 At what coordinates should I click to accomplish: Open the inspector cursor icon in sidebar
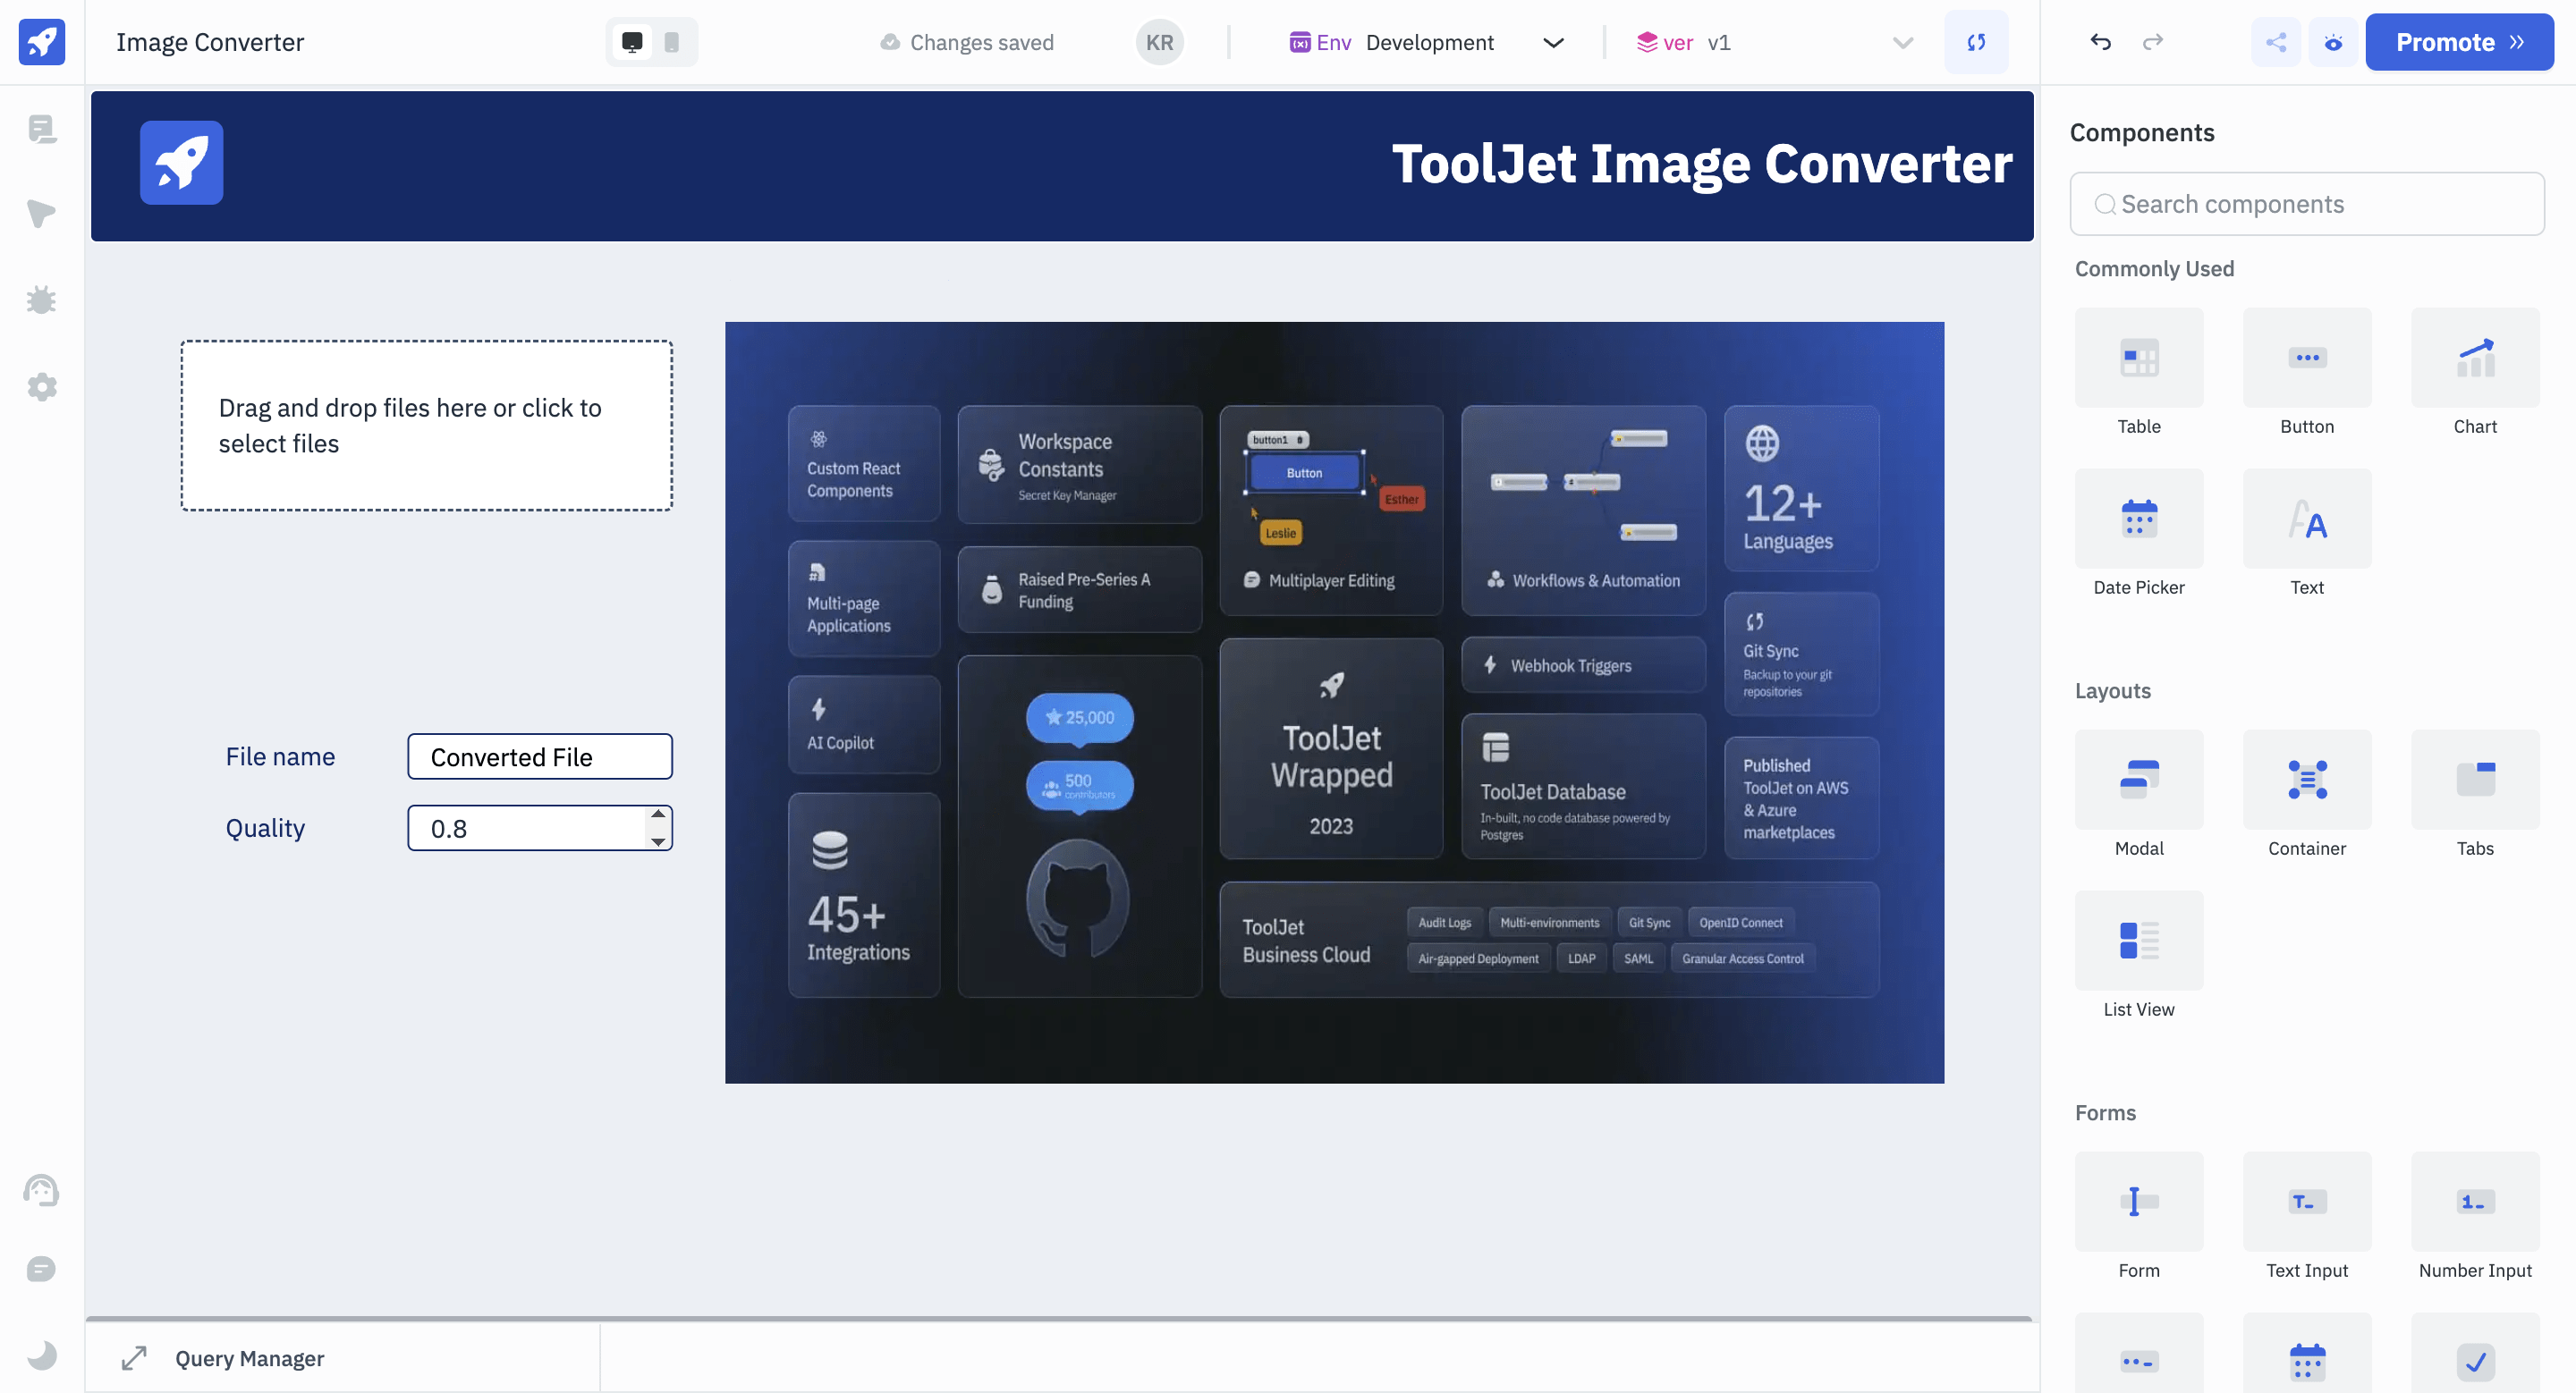[41, 213]
